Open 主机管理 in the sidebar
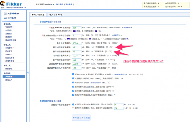190x122 pixels. [x=9, y=48]
